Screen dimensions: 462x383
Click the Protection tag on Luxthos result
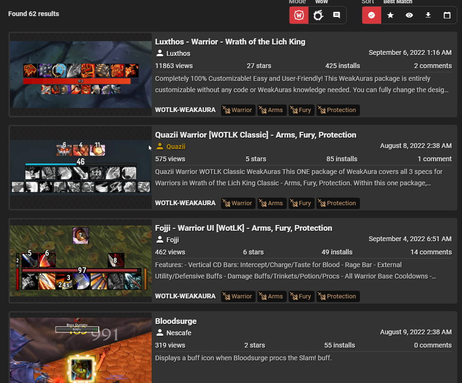pyautogui.click(x=338, y=110)
